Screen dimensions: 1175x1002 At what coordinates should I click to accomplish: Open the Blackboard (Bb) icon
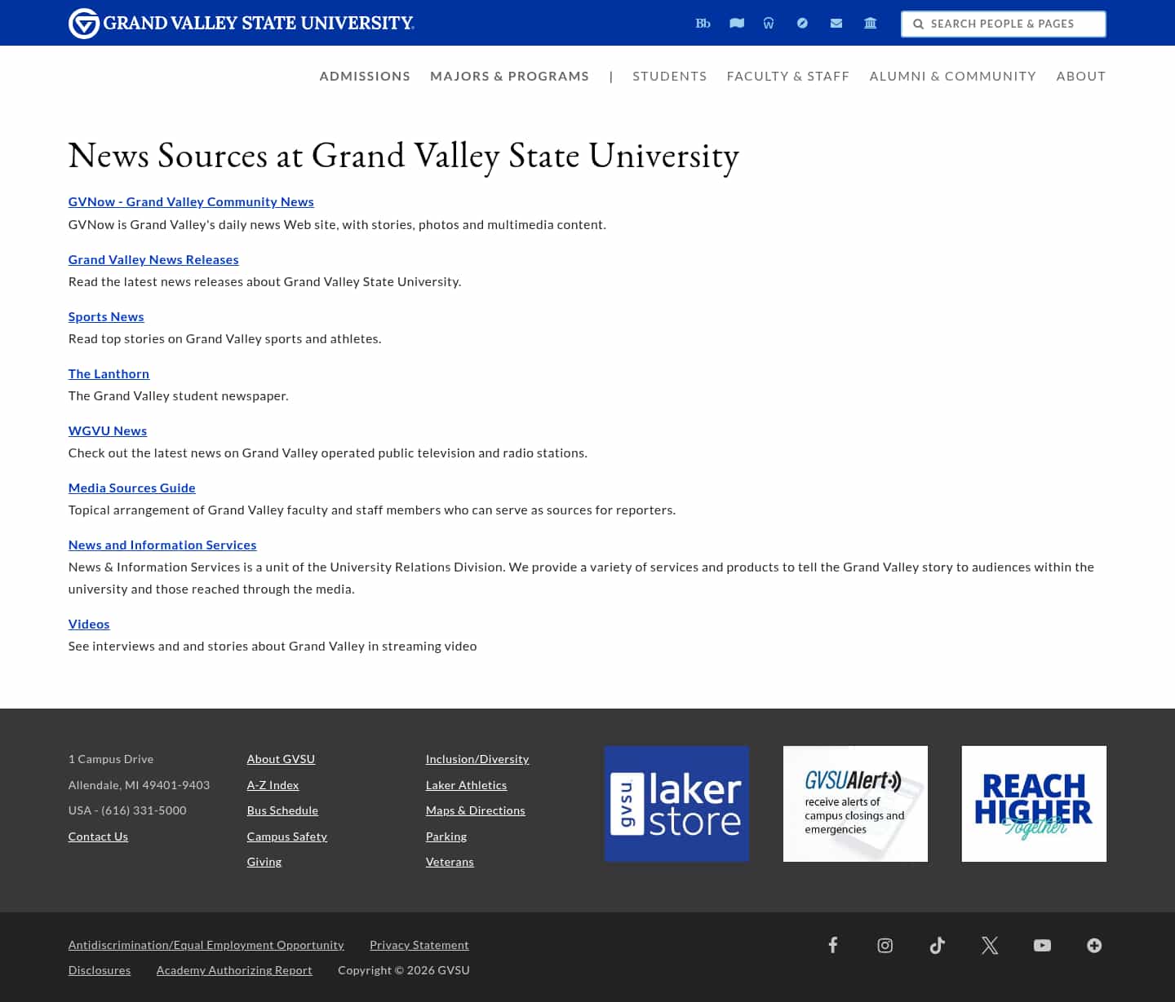point(703,24)
